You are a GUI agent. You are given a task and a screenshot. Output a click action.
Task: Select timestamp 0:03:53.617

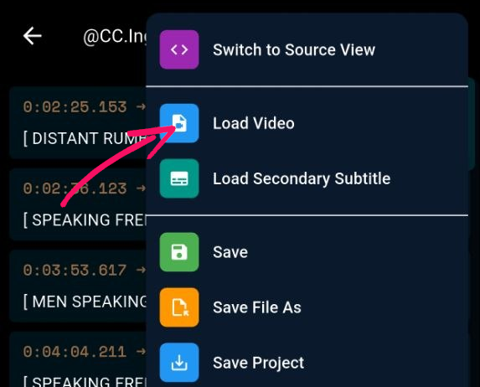[x=75, y=271]
